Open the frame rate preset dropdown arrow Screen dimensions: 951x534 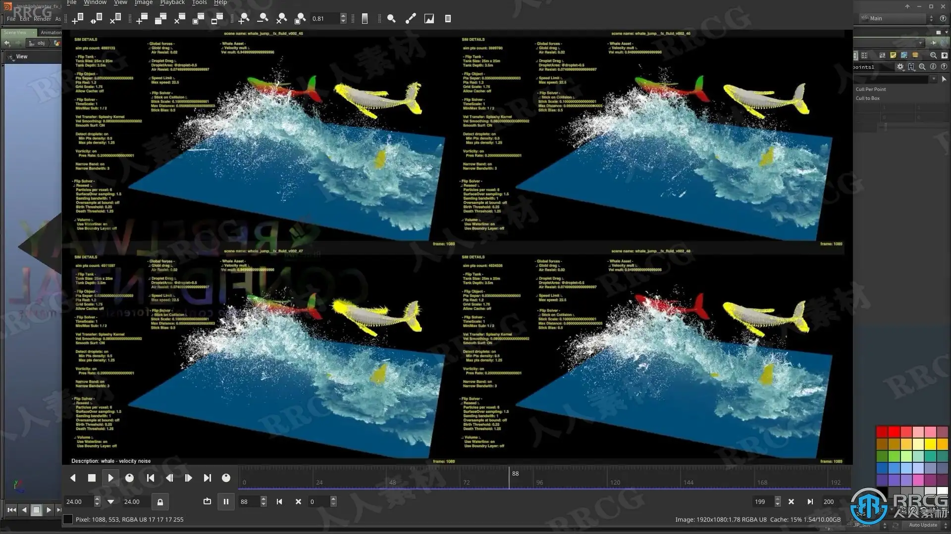point(110,502)
